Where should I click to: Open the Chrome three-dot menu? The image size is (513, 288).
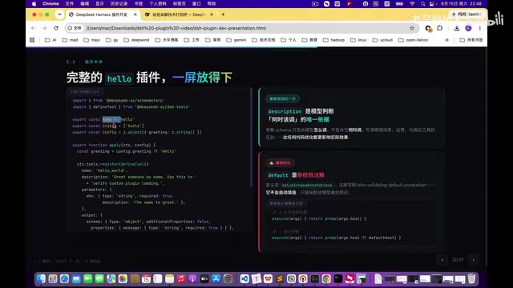click(479, 28)
